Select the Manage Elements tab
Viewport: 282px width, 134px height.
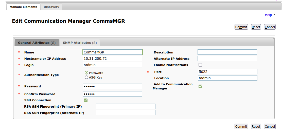click(x=23, y=7)
